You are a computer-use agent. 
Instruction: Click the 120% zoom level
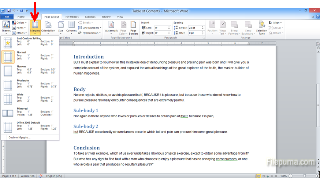coord(283,176)
